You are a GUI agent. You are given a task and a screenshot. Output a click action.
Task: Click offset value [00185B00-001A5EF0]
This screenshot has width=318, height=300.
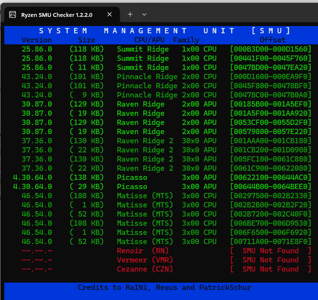(x=270, y=104)
